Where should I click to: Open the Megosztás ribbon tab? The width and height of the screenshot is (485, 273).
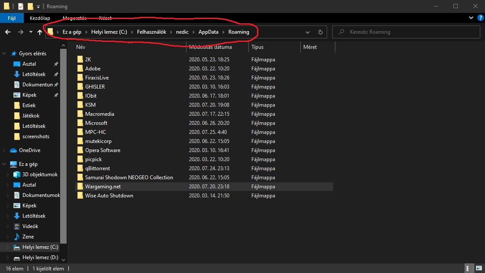point(74,18)
